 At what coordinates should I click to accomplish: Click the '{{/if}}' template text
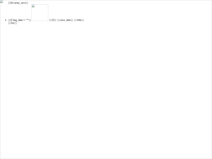53,20
